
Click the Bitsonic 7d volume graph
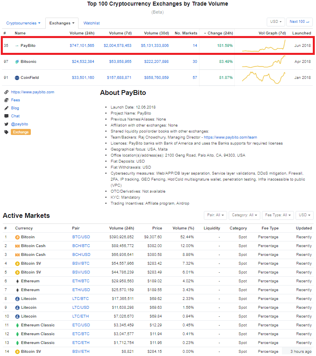coord(264,62)
